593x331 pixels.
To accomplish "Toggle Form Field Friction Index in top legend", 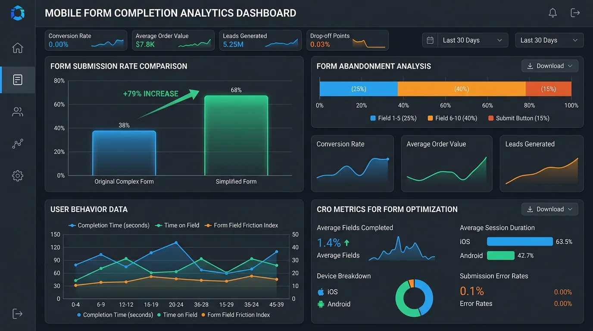I will coord(241,225).
